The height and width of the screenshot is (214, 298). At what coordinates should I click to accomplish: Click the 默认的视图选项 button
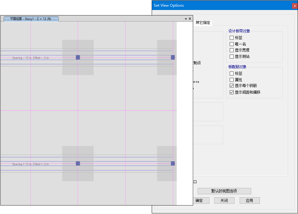tap(224, 191)
